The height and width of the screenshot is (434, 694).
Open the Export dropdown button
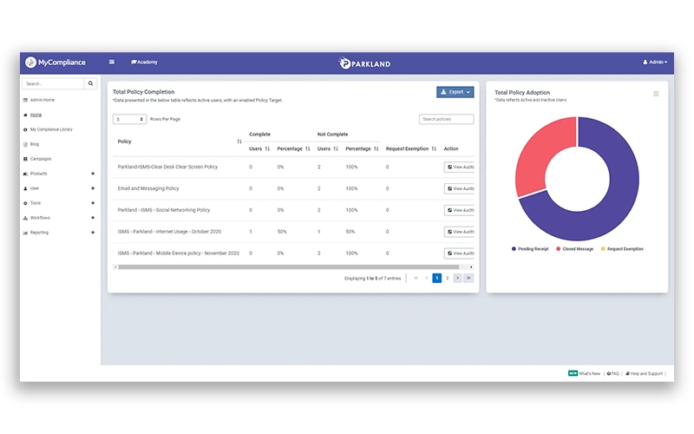(455, 92)
